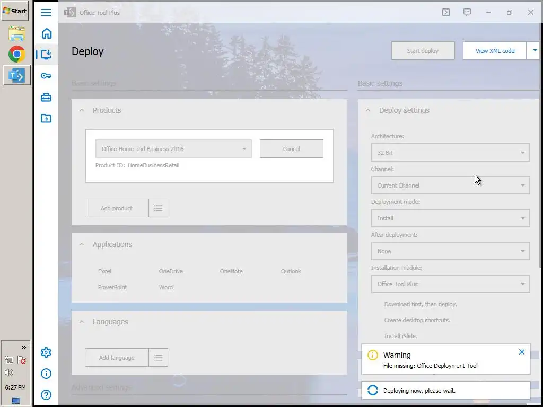The height and width of the screenshot is (407, 543).
Task: Click the right panel vertical scrollbar
Action: [541, 145]
